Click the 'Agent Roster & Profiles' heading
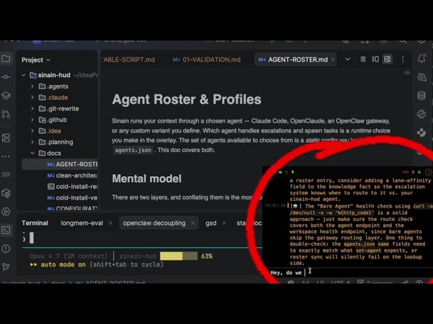 [187, 99]
